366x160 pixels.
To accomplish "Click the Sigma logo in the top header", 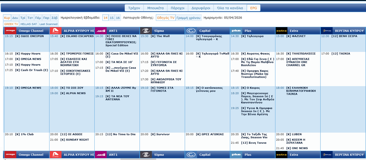I will pyautogui.click(x=146, y=31).
